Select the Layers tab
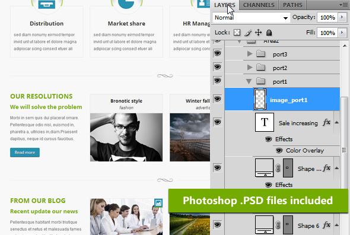The image size is (350, 235). tap(225, 5)
